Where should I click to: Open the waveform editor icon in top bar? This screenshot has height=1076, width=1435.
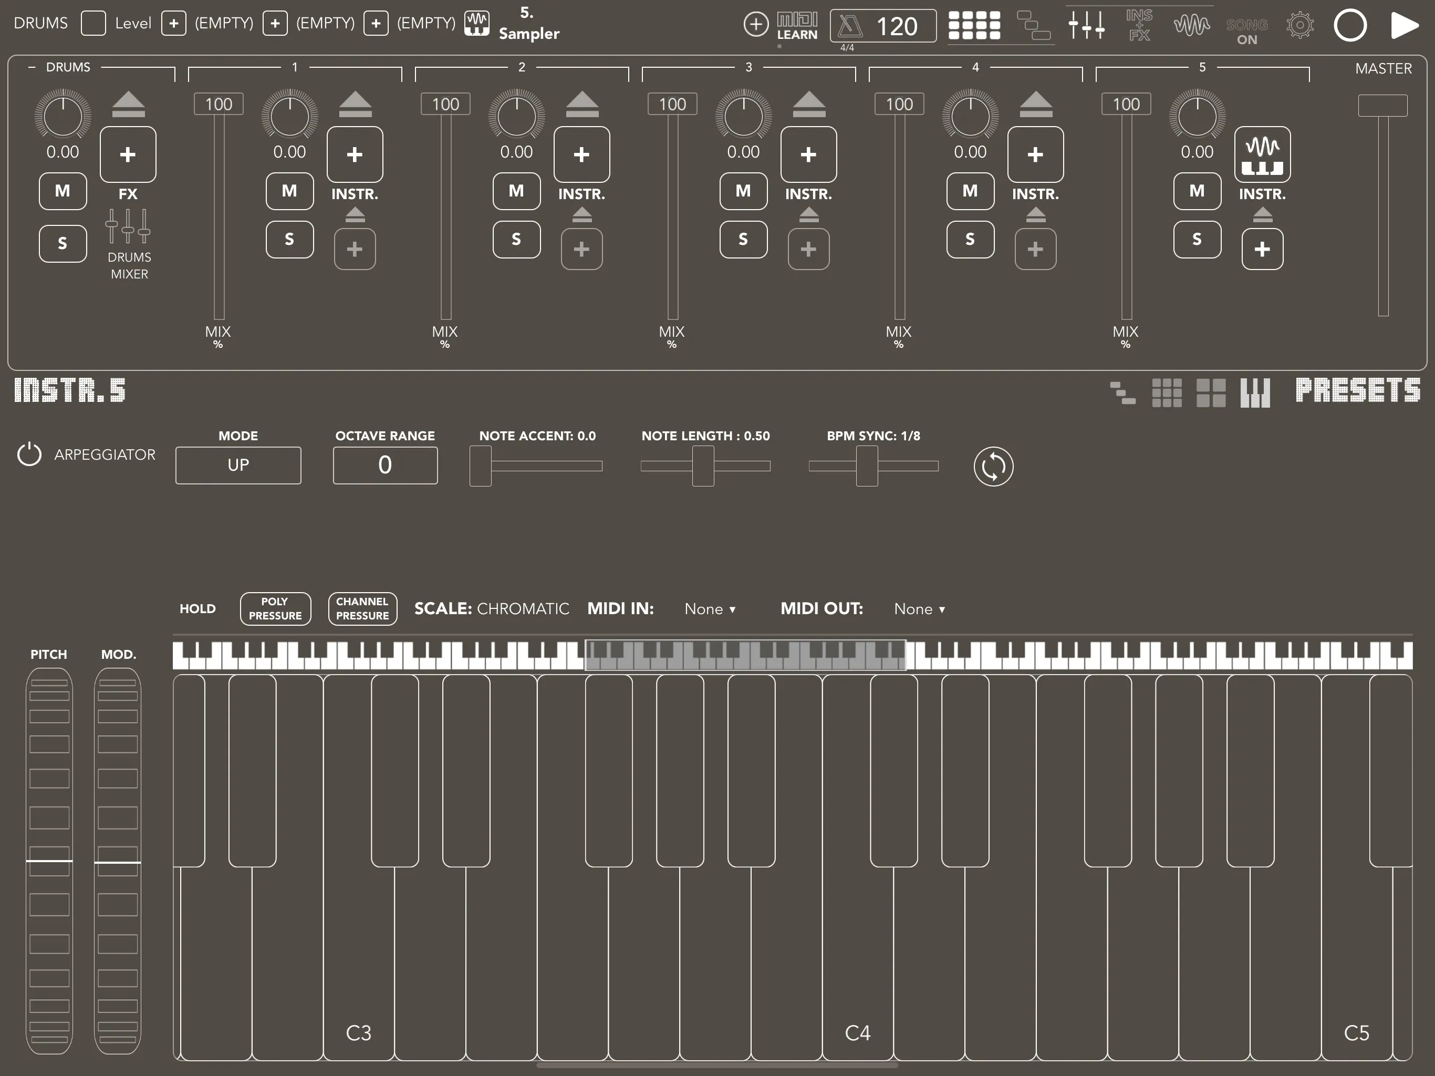(1192, 26)
